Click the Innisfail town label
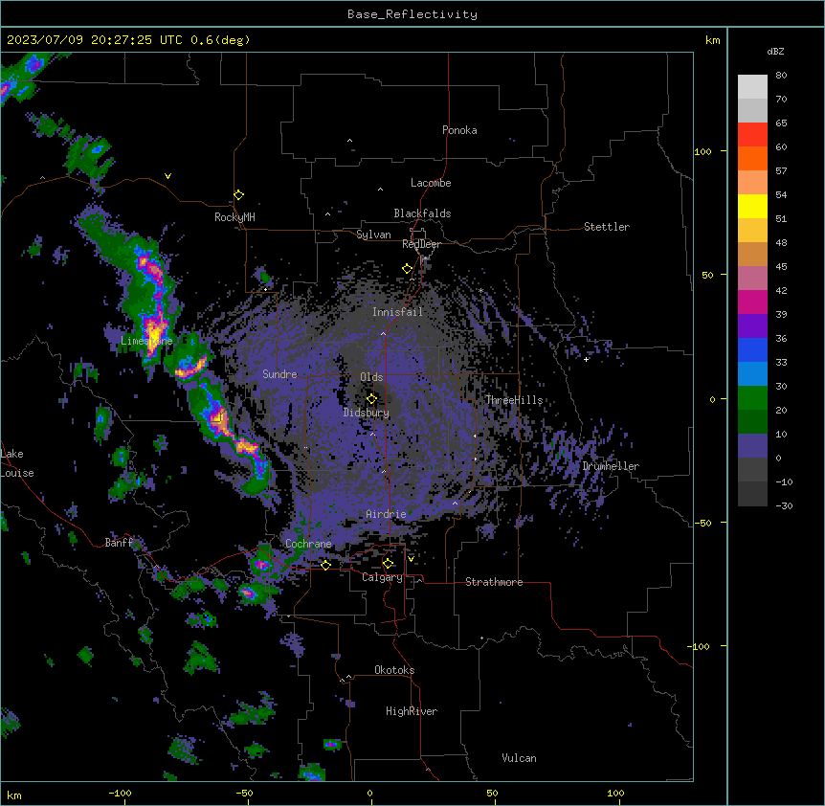 [x=397, y=312]
